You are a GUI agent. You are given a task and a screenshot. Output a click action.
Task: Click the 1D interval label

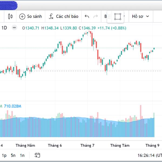tap(4, 28)
